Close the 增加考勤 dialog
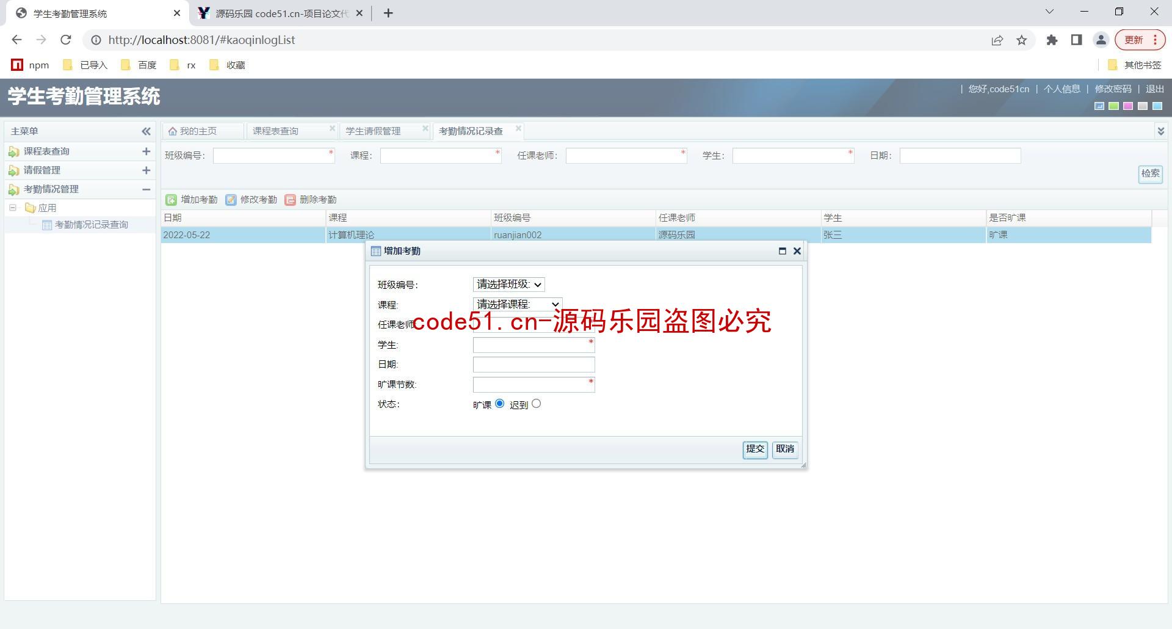 pos(797,251)
